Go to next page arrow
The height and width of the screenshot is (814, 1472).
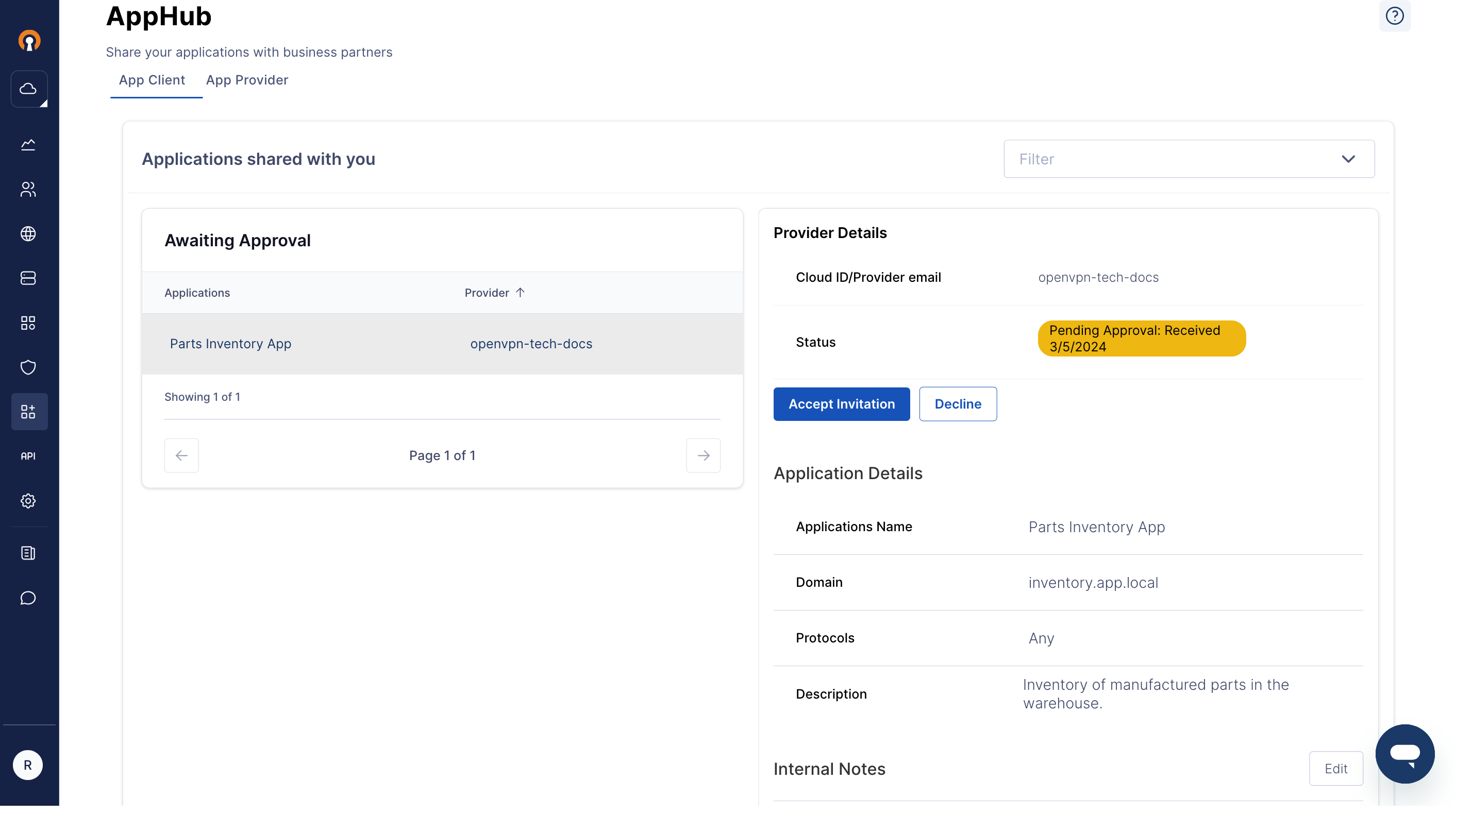click(703, 455)
